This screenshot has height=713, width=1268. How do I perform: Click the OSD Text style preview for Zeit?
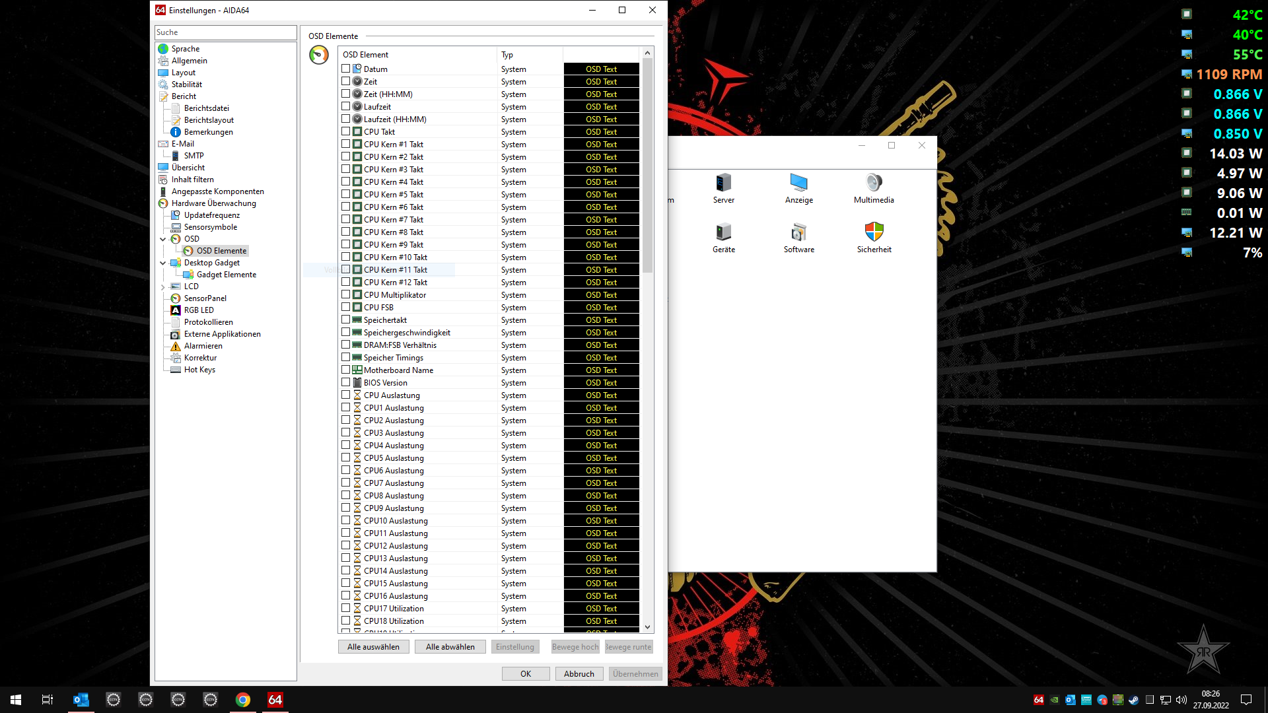tap(601, 81)
